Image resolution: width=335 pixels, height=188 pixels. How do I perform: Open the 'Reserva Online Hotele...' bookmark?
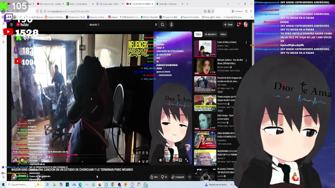click(190, 17)
